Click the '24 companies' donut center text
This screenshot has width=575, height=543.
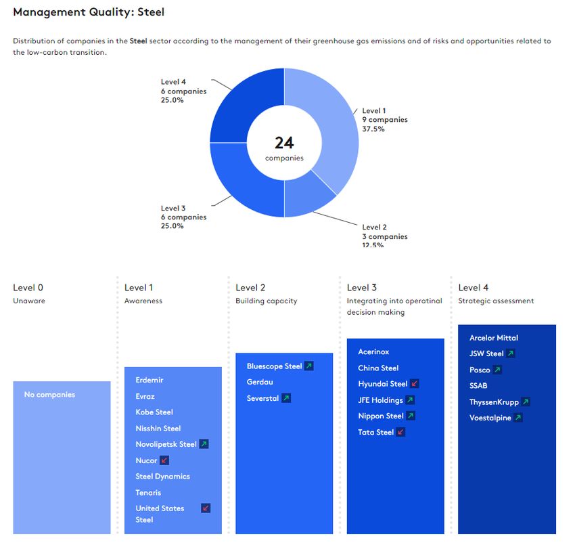pyautogui.click(x=284, y=148)
